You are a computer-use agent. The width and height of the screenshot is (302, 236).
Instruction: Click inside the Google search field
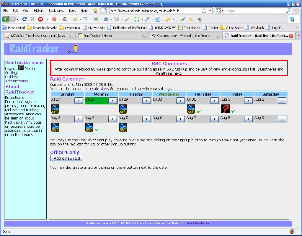click(254, 11)
